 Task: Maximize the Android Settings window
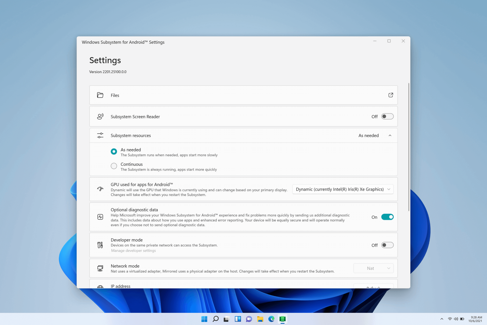(389, 41)
